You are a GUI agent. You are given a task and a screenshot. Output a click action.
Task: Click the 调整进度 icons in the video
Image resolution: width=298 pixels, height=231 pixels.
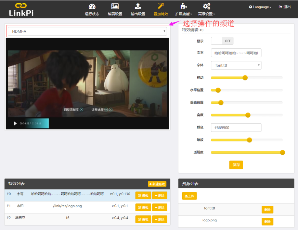(x=109, y=110)
